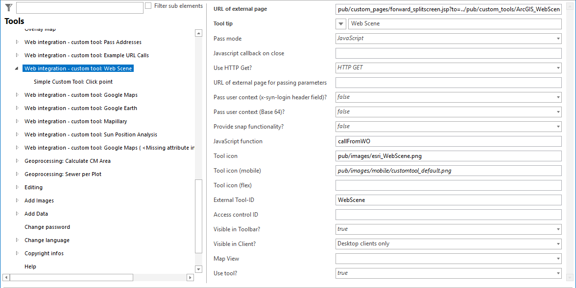Open the Visible in Client? dropdown
This screenshot has width=576, height=288.
(x=558, y=244)
